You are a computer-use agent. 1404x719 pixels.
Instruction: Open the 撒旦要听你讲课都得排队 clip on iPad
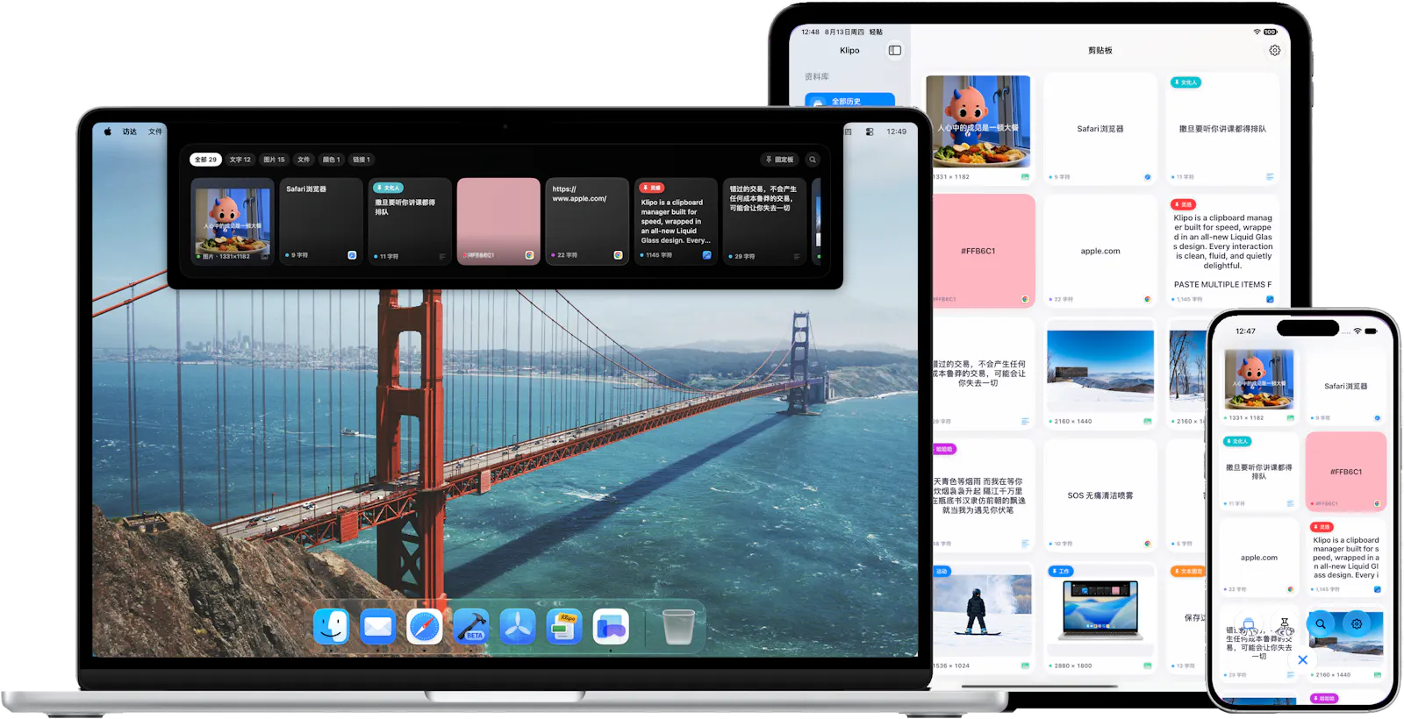tap(1222, 128)
